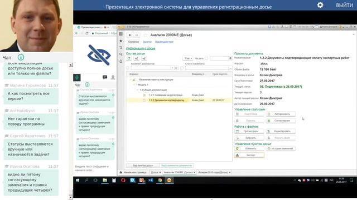Click the Изменить dossier item button
Viewport: 357px width, 200px height.
click(249, 148)
